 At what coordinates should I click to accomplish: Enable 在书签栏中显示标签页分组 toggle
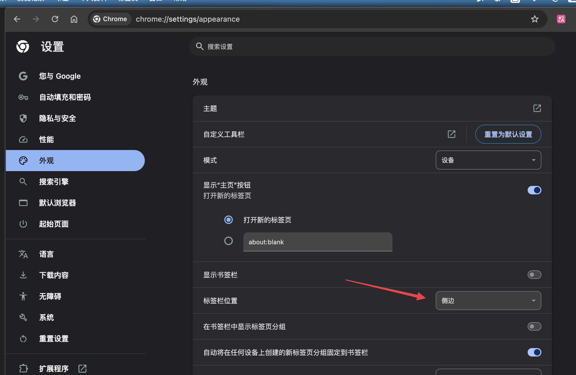click(x=534, y=326)
